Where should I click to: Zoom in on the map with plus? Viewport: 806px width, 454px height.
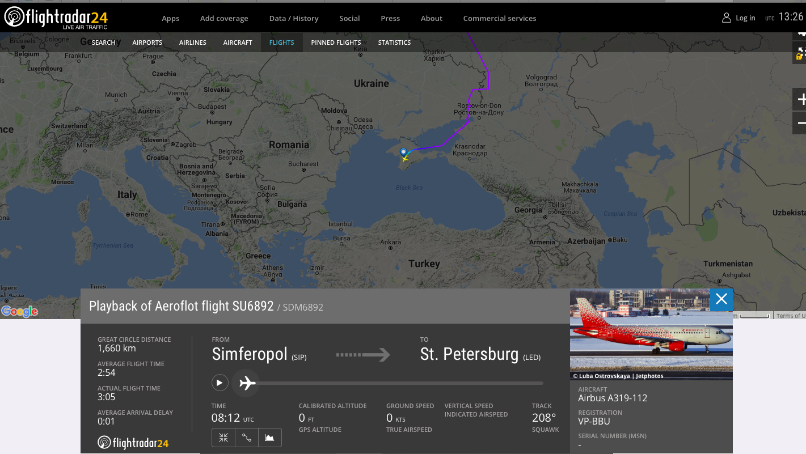point(800,100)
